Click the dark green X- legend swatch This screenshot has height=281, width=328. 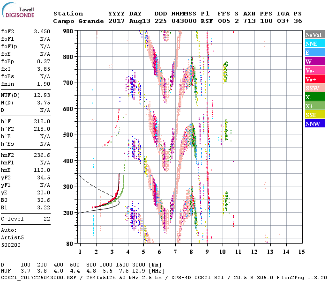[x=314, y=97]
